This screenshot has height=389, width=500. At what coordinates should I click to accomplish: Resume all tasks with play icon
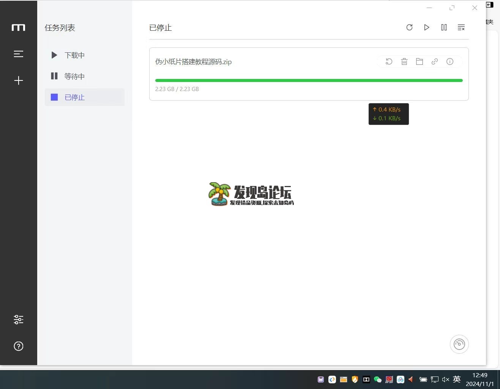pyautogui.click(x=427, y=27)
